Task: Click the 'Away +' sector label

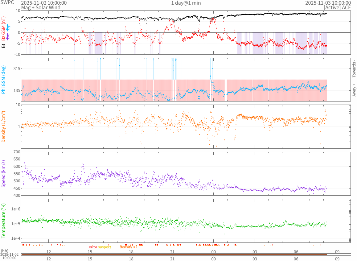Action: pyautogui.click(x=354, y=90)
